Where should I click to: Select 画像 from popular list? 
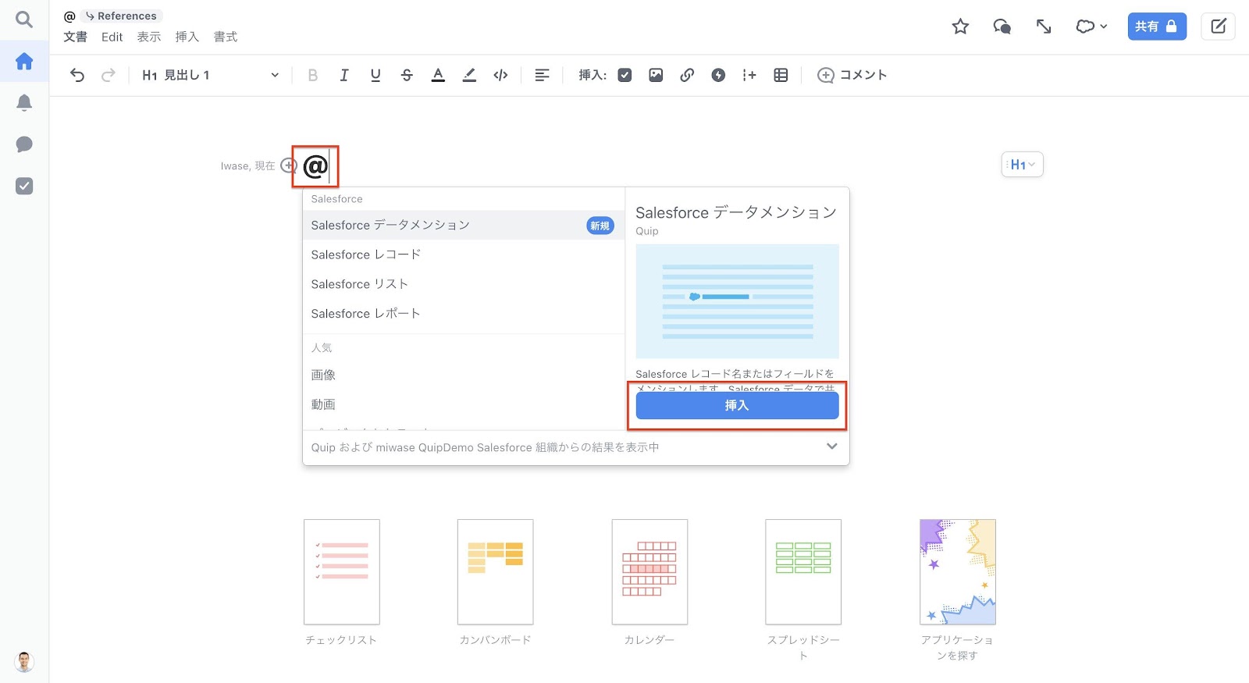[x=464, y=375]
